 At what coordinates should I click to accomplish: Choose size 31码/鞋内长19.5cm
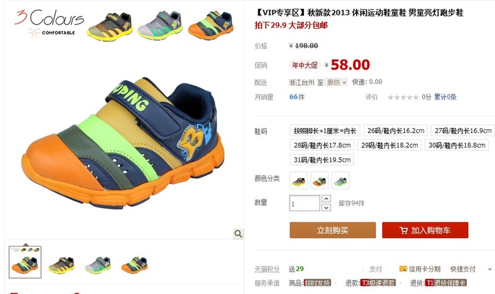[x=322, y=159]
